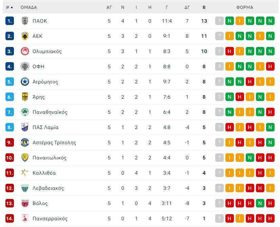This screenshot has width=280, height=227.
Task: Click ΠΑΟΚ's gray upcoming match badge
Action: click(220, 21)
